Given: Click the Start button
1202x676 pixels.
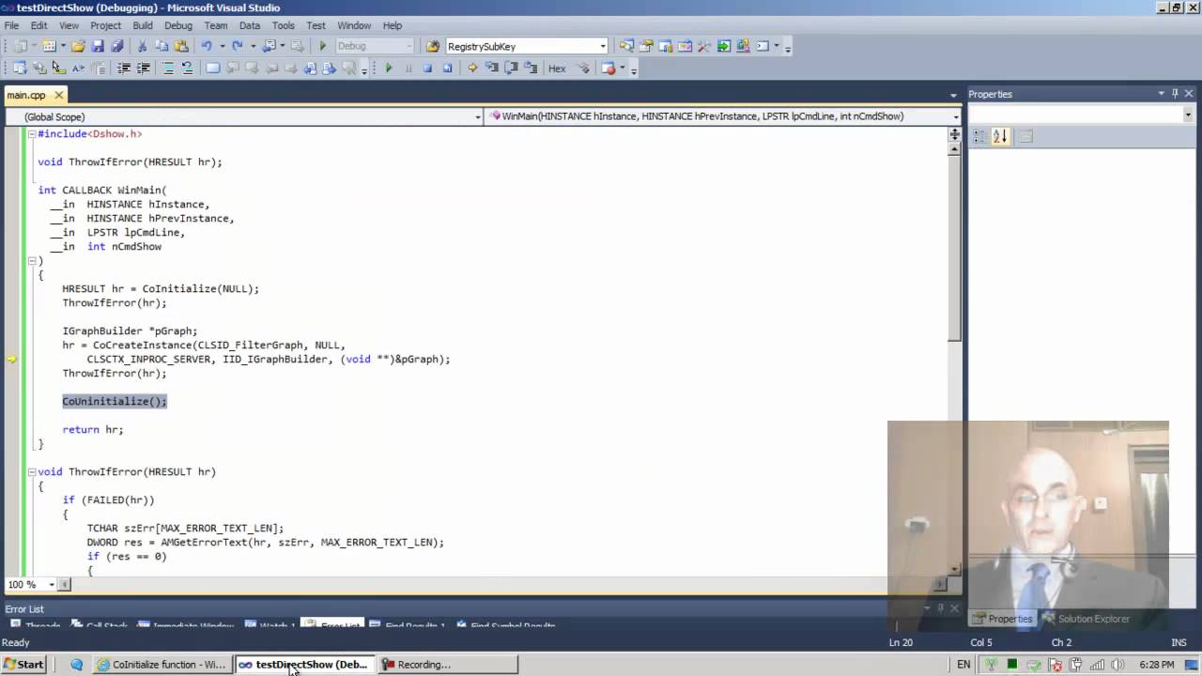Looking at the screenshot, I should [x=23, y=665].
